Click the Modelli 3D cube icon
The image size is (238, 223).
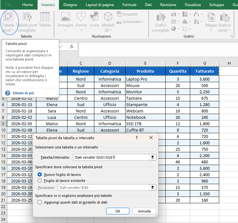[108, 16]
